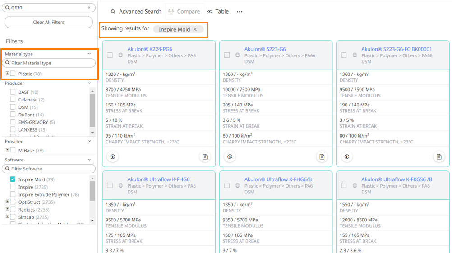This screenshot has height=253, width=452.
Task: Collapse the Material type filter section
Action: 89,54
